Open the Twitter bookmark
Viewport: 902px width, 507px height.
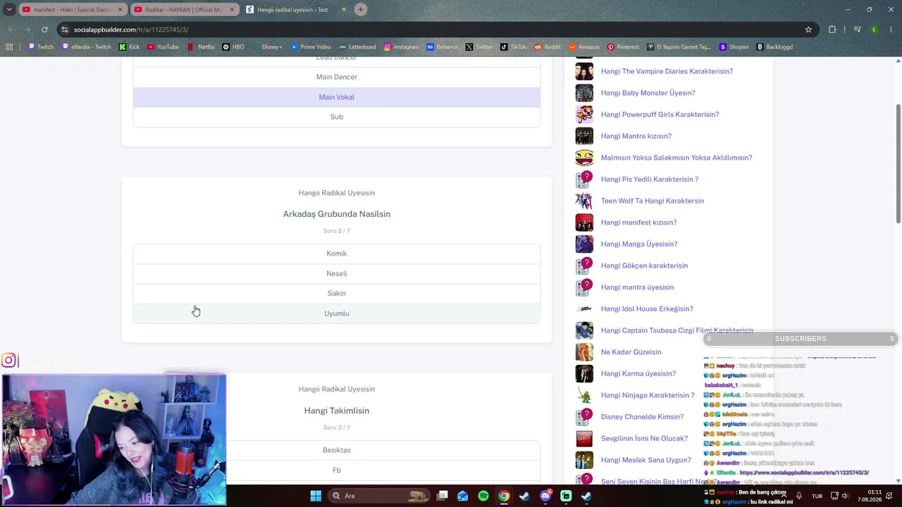[x=479, y=47]
